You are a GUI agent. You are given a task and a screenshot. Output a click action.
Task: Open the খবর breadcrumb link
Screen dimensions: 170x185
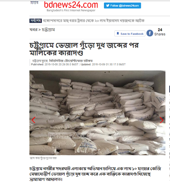(33, 30)
